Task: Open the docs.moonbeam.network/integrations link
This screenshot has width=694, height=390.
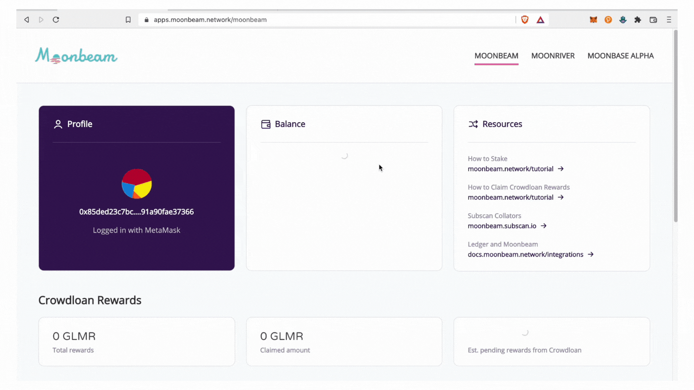Action: (x=525, y=254)
